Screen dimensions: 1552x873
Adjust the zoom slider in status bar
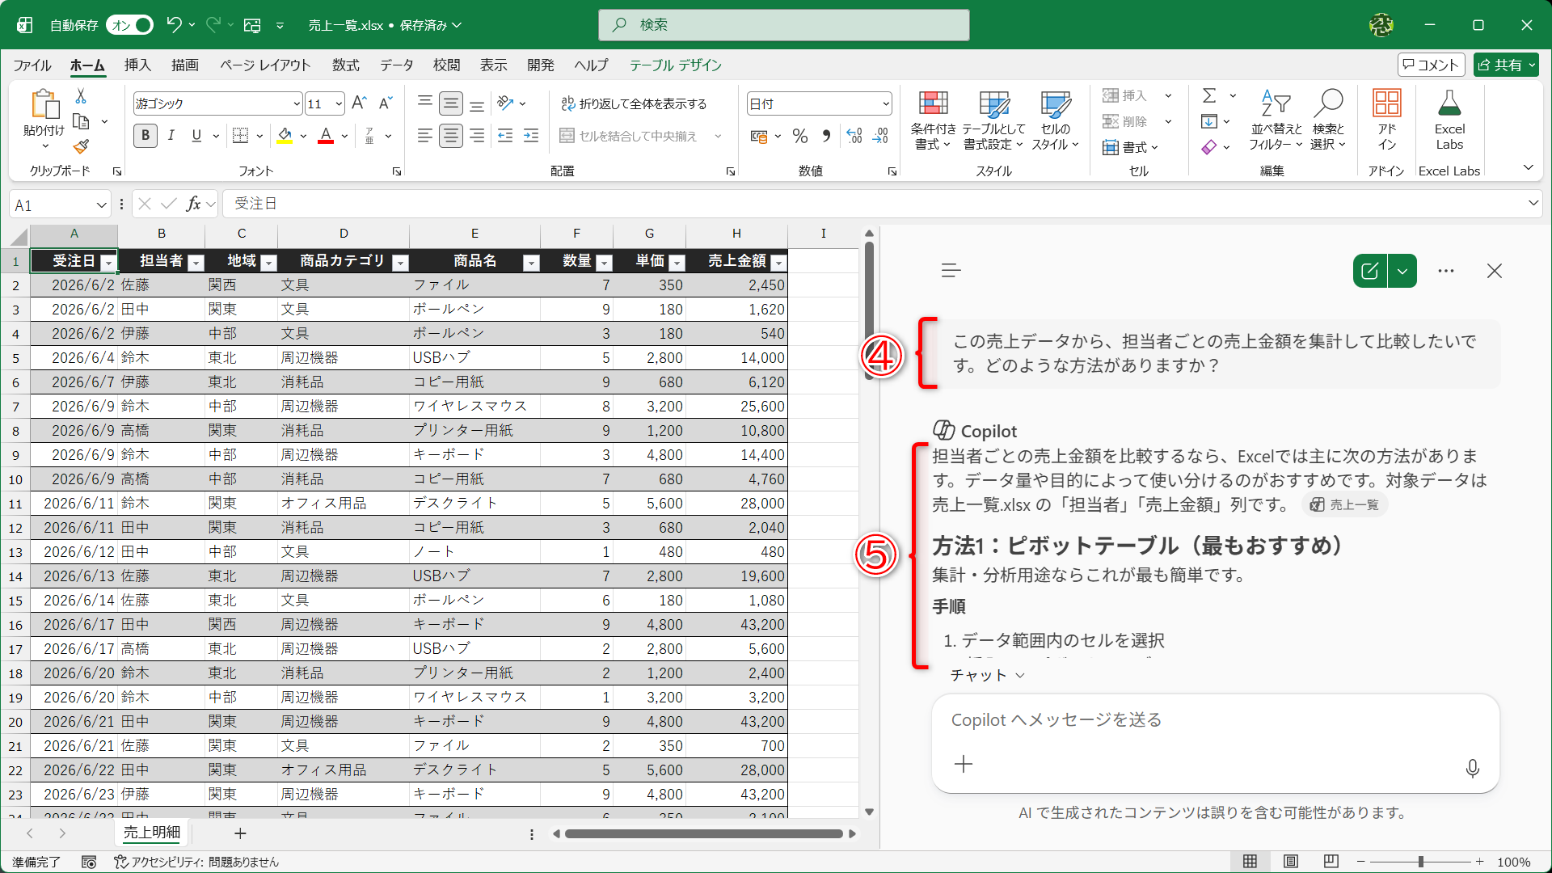(1420, 862)
